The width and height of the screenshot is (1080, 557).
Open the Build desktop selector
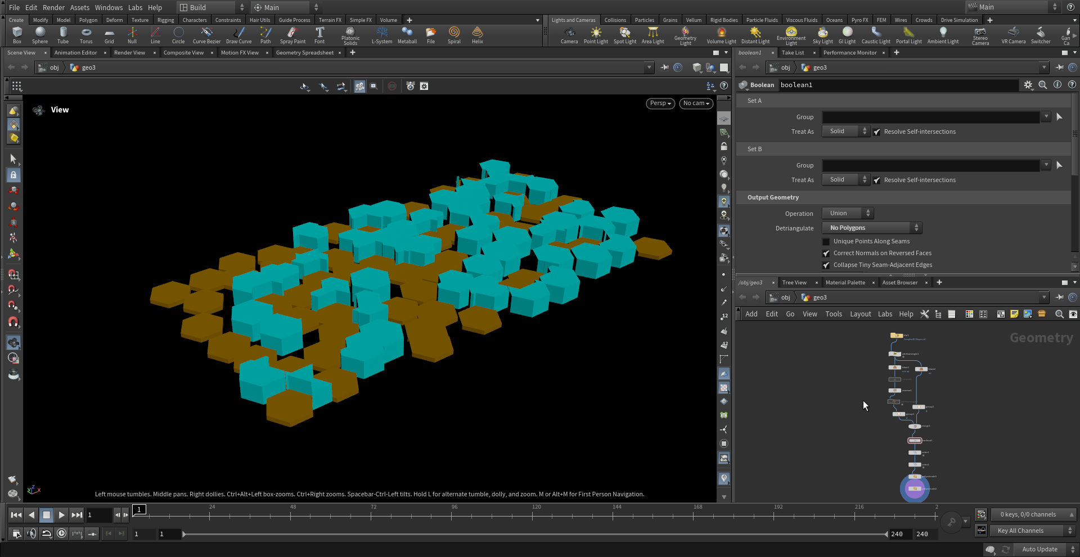[212, 7]
